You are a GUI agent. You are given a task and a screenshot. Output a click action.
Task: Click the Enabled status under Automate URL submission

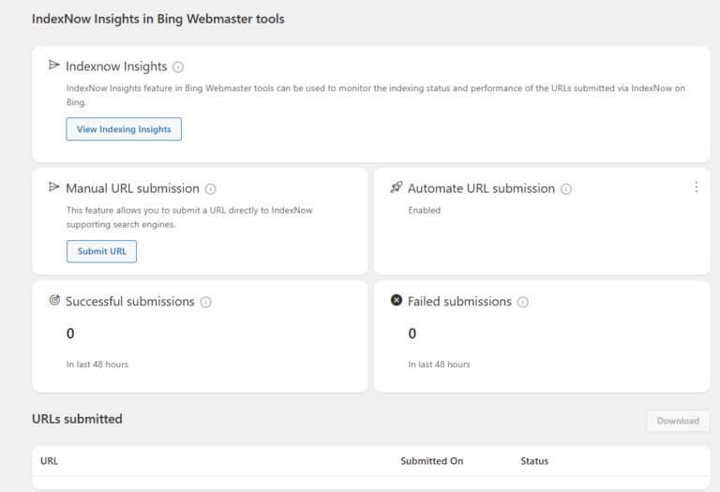pos(424,211)
